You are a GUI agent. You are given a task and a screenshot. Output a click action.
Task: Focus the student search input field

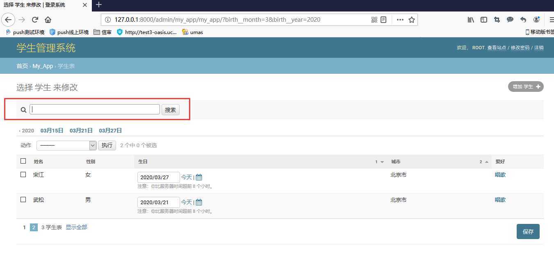95,109
